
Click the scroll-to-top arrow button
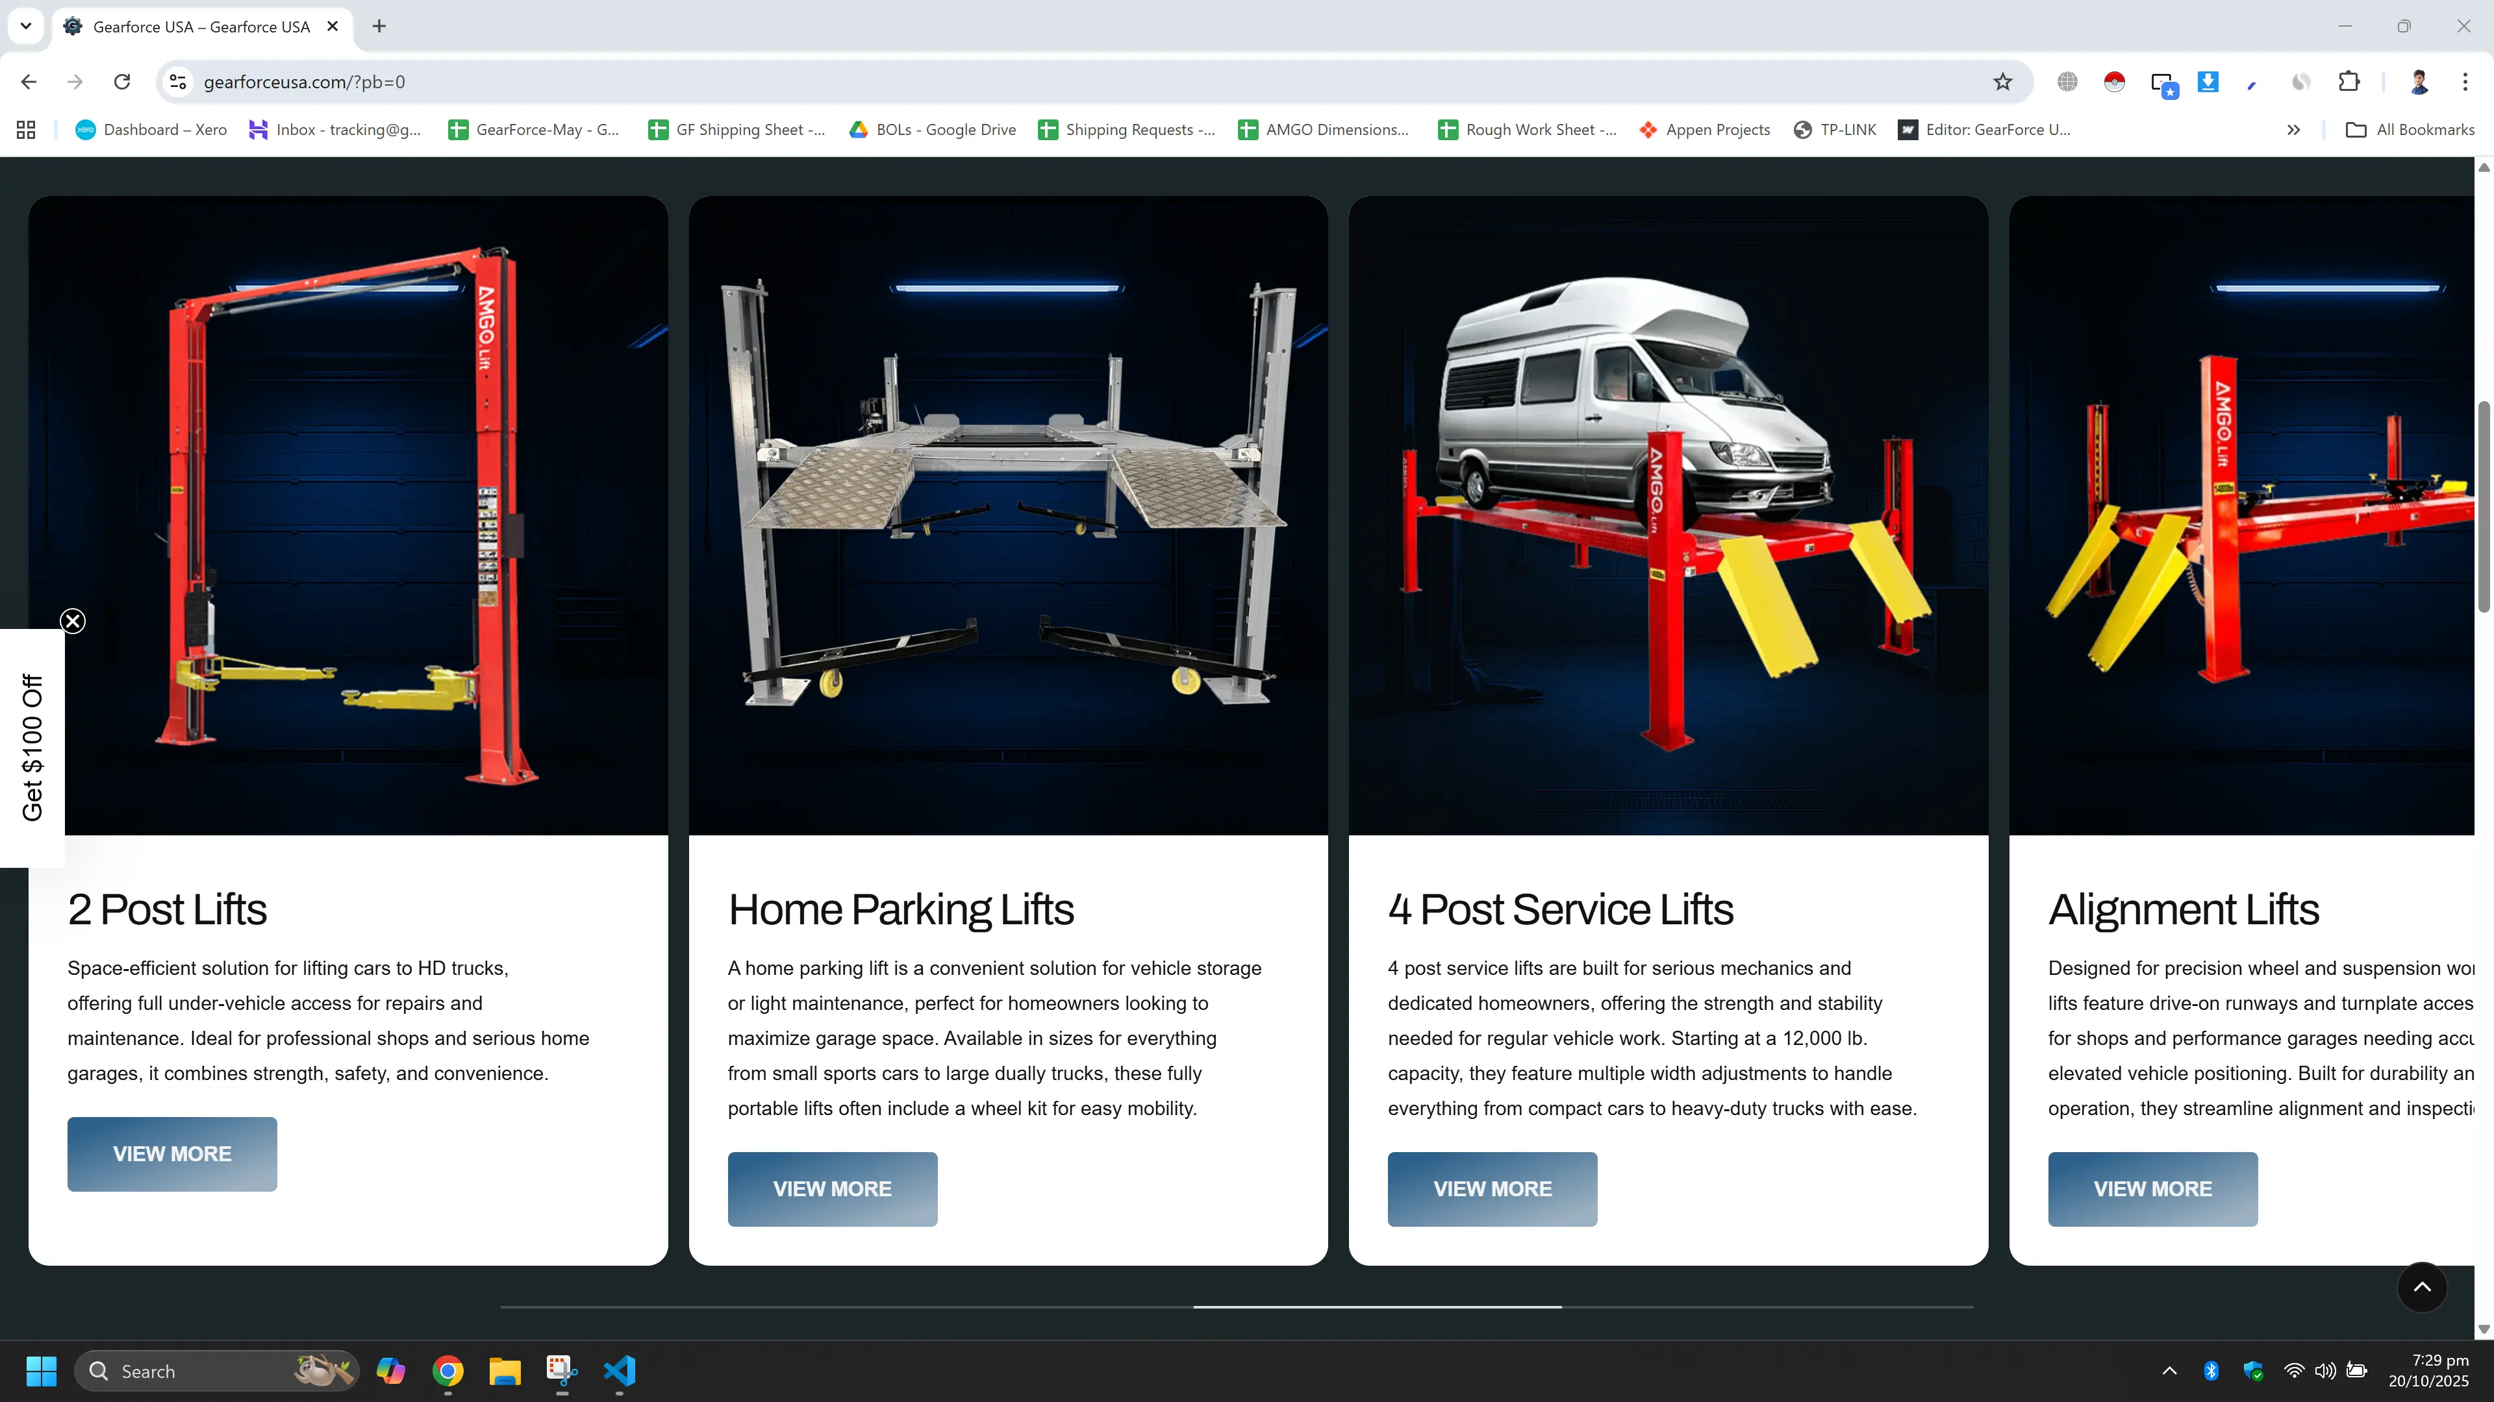2423,1287
